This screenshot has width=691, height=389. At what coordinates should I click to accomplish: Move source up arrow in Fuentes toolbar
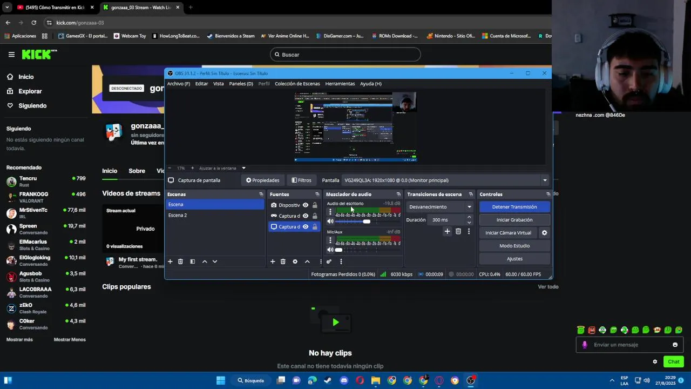click(307, 261)
